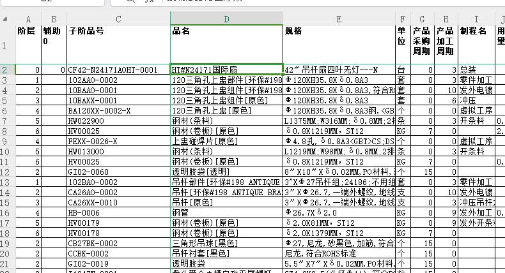Click cell CCBK-0002

pyautogui.click(x=118, y=253)
